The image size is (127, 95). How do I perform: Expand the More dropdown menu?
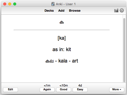117,90
